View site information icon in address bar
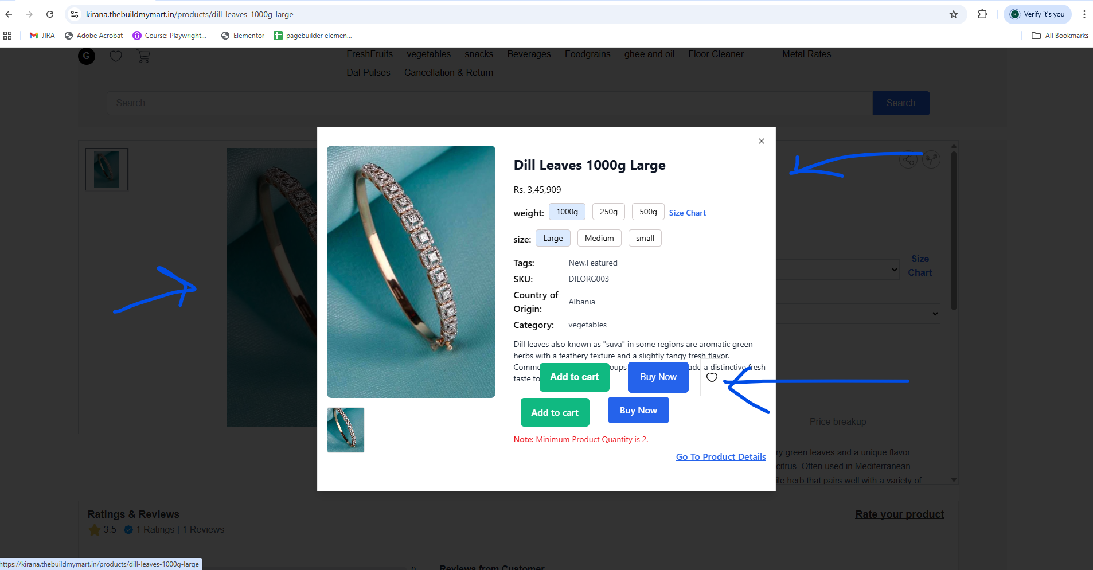 pos(75,14)
